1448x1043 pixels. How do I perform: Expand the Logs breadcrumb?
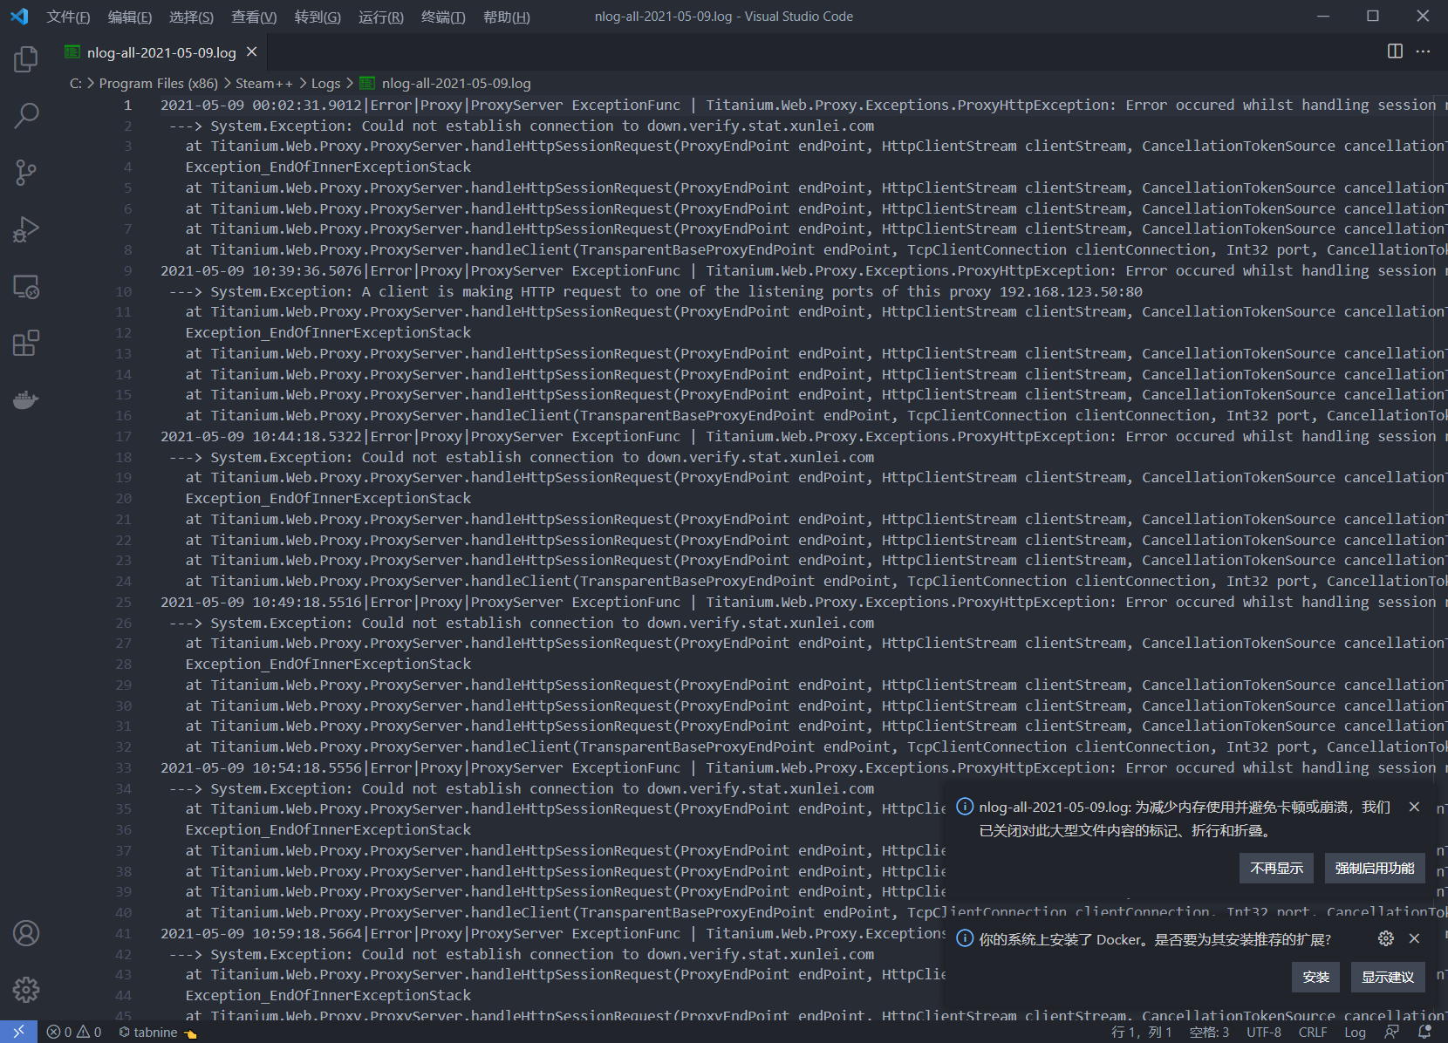point(325,83)
